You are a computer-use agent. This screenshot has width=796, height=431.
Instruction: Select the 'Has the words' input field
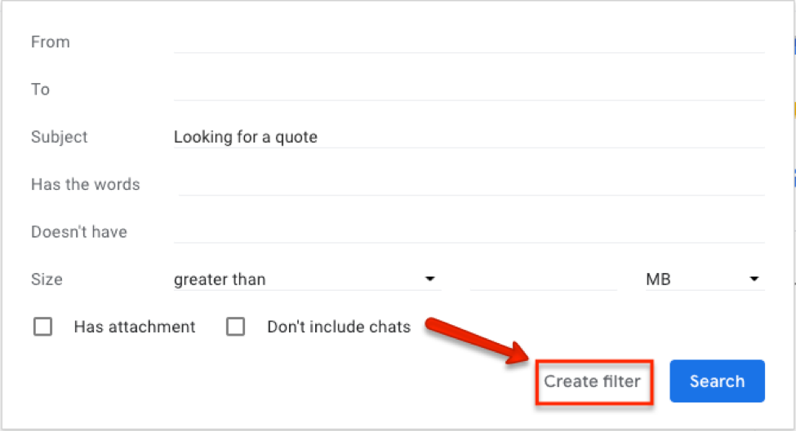[x=470, y=184]
